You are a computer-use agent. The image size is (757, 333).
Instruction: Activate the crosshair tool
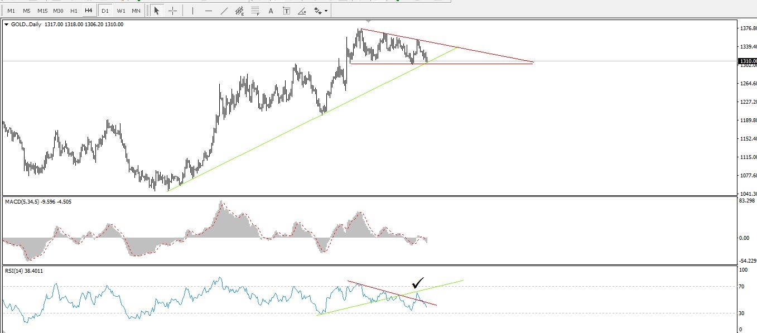click(x=172, y=11)
